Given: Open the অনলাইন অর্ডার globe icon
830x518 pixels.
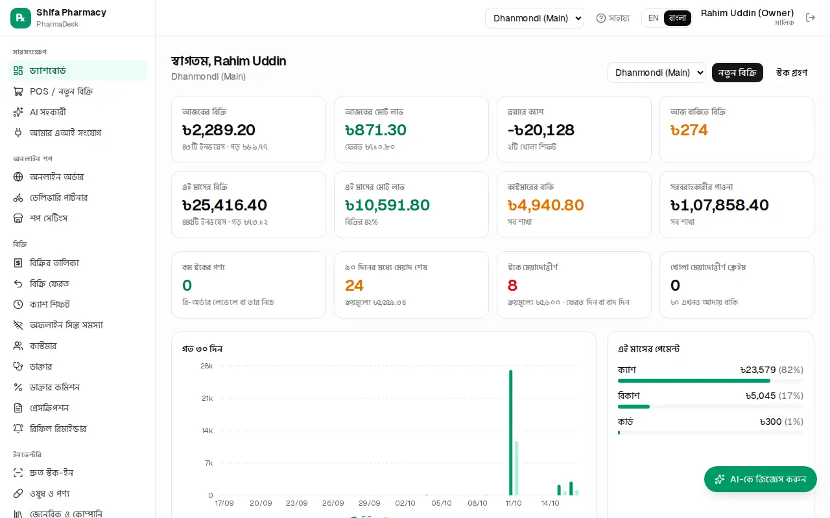Looking at the screenshot, I should (18, 177).
